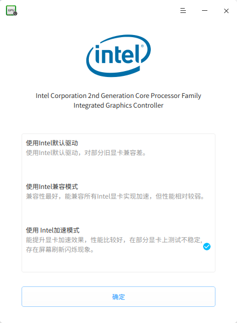Minimize the driver manager window
Screen dimensions: 237x323
click(x=205, y=11)
